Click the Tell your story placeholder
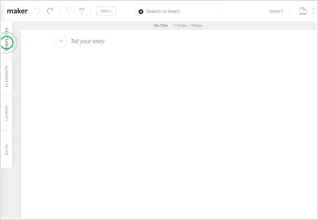 point(88,41)
